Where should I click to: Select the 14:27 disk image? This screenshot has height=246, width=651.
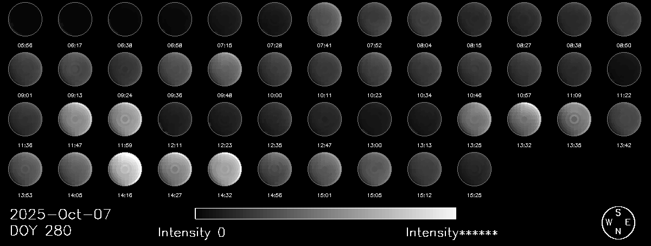coord(175,169)
